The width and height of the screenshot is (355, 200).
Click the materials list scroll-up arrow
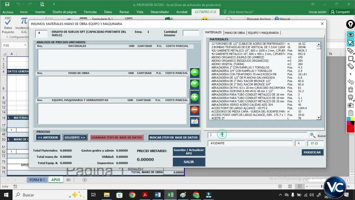(x=319, y=44)
